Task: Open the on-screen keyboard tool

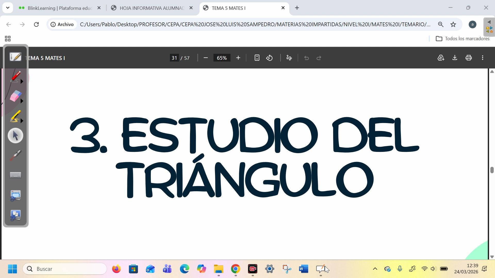Action: click(x=15, y=175)
